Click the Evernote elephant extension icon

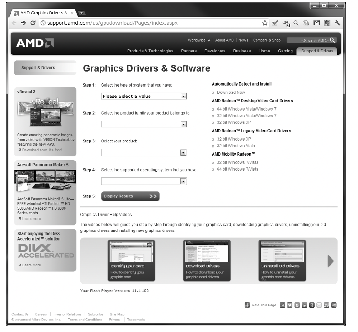pyautogui.click(x=327, y=23)
